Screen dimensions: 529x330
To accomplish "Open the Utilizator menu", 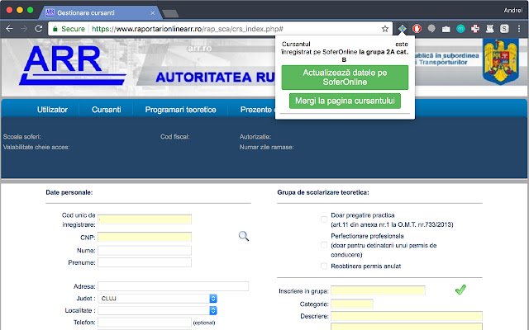I will (52, 110).
